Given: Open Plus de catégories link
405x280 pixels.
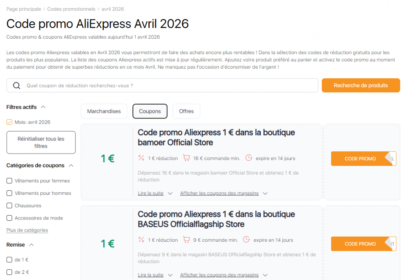Looking at the screenshot, I should pyautogui.click(x=27, y=230).
